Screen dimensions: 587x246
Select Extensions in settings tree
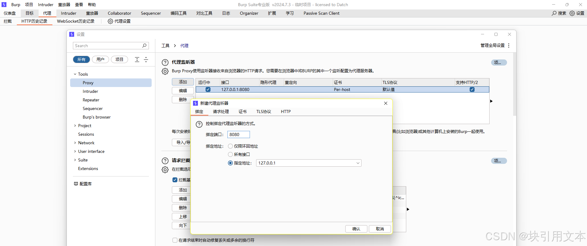88,168
